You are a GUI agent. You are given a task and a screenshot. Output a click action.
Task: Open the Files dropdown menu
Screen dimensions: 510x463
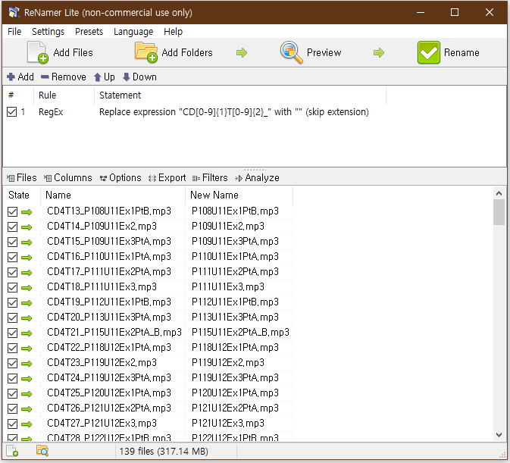tap(22, 178)
